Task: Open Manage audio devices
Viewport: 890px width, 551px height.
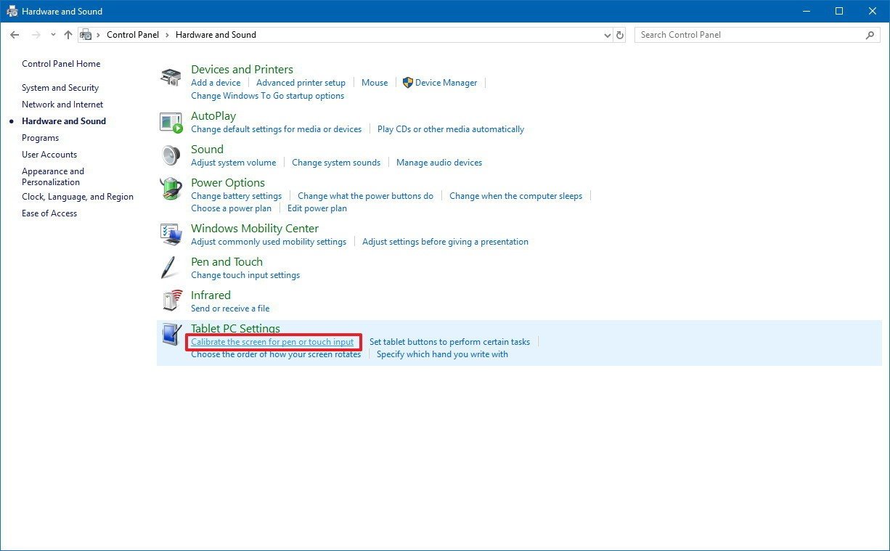Action: tap(439, 163)
